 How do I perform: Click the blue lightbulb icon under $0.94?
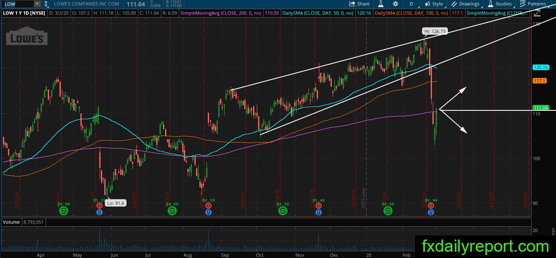click(430, 212)
